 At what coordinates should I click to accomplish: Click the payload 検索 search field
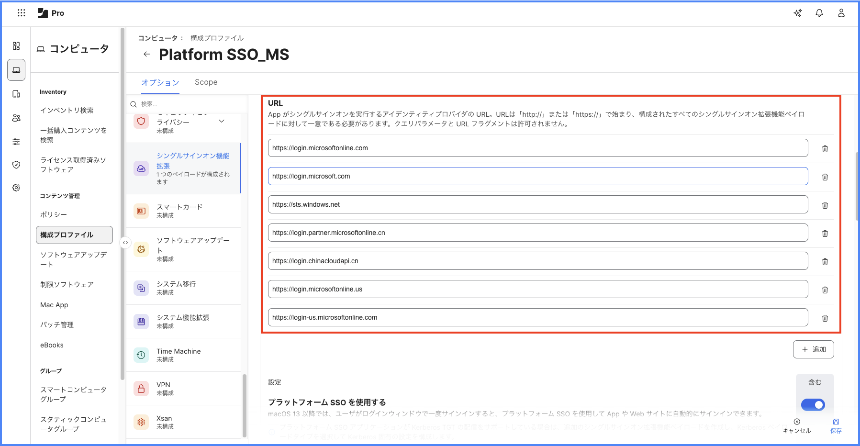(187, 104)
